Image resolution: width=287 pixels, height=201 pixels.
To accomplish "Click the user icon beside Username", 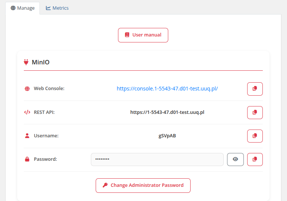I will tap(27, 136).
